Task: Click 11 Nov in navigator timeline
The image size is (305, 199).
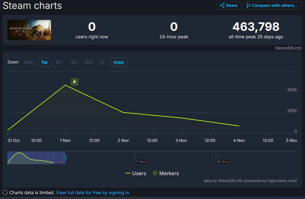Action: pos(141,162)
